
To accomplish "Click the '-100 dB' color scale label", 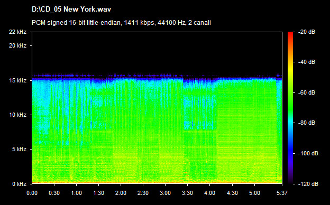I will pyautogui.click(x=308, y=154).
